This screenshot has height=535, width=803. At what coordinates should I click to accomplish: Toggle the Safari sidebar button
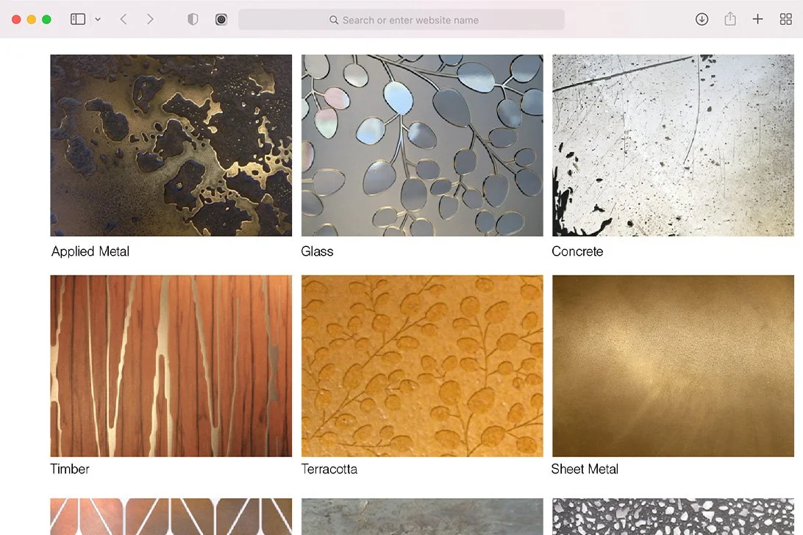(78, 19)
